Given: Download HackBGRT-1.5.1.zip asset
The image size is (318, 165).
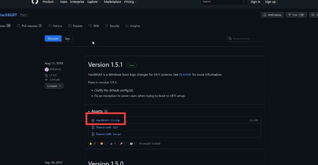Looking at the screenshot, I should pos(108,120).
